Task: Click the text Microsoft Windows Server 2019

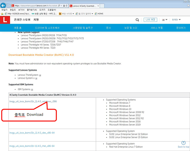Action: point(125,125)
